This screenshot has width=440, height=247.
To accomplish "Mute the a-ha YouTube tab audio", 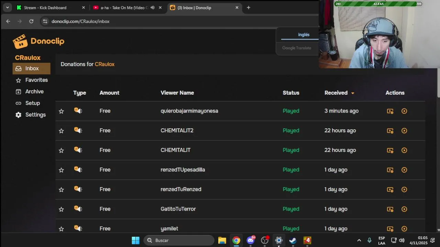I will (153, 8).
